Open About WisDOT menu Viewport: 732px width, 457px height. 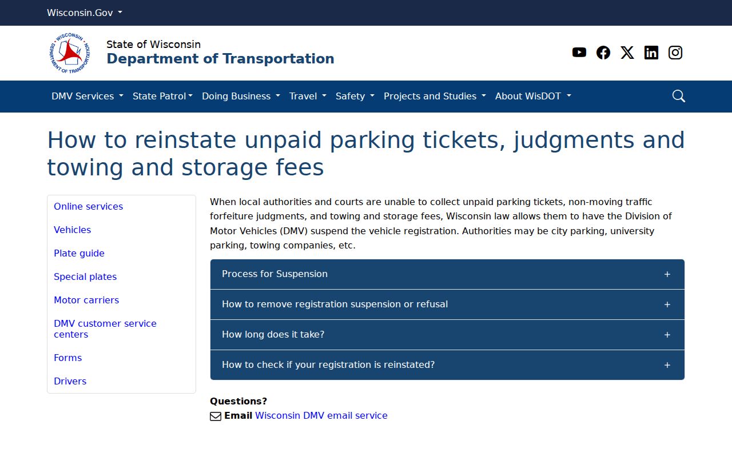point(533,96)
